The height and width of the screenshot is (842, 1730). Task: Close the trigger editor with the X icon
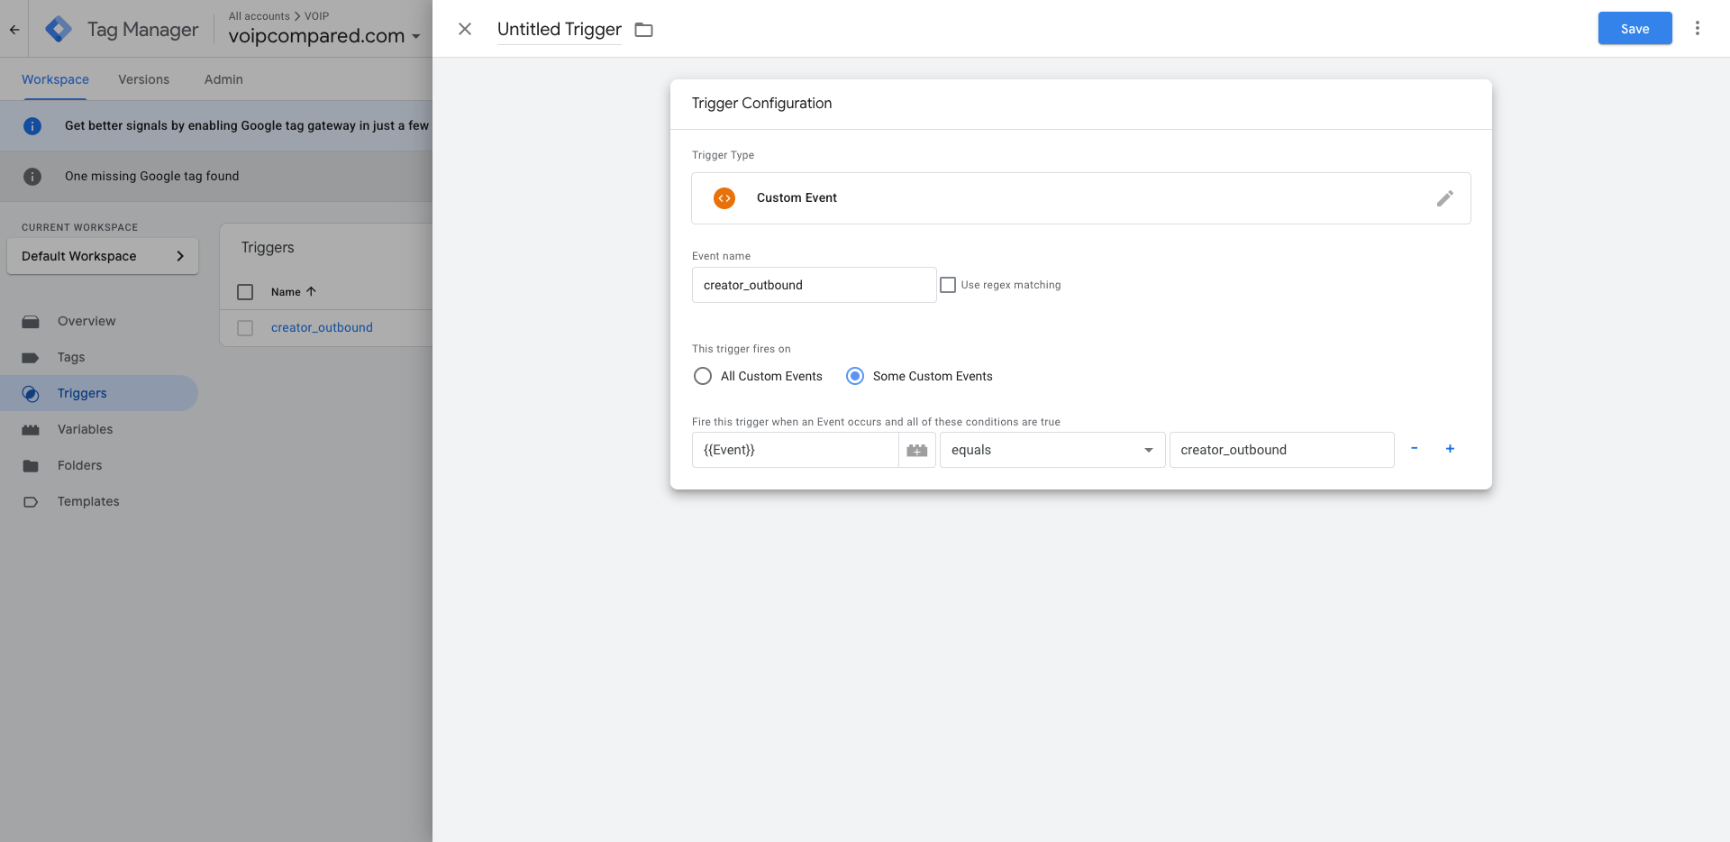click(465, 29)
